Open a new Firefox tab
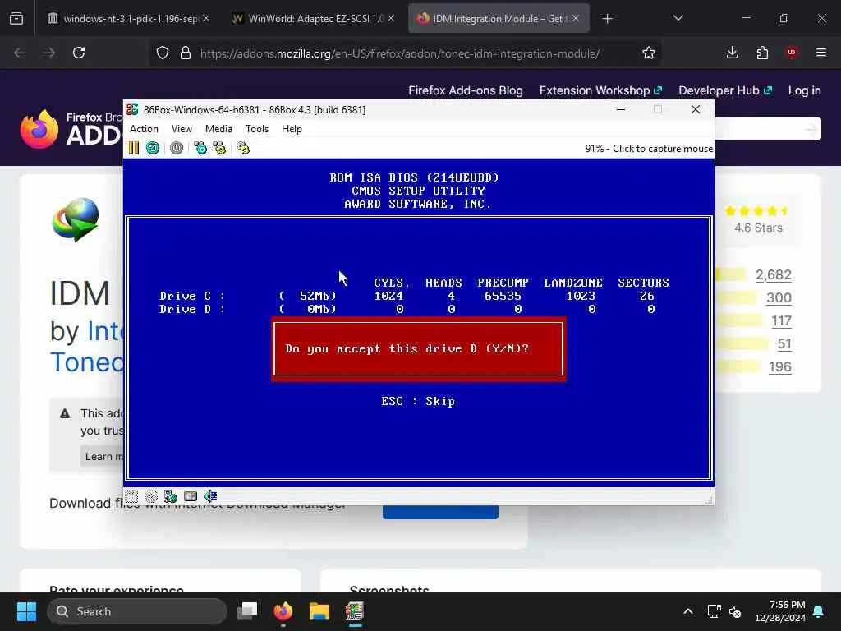Screen dimensions: 841x631 tap(607, 19)
